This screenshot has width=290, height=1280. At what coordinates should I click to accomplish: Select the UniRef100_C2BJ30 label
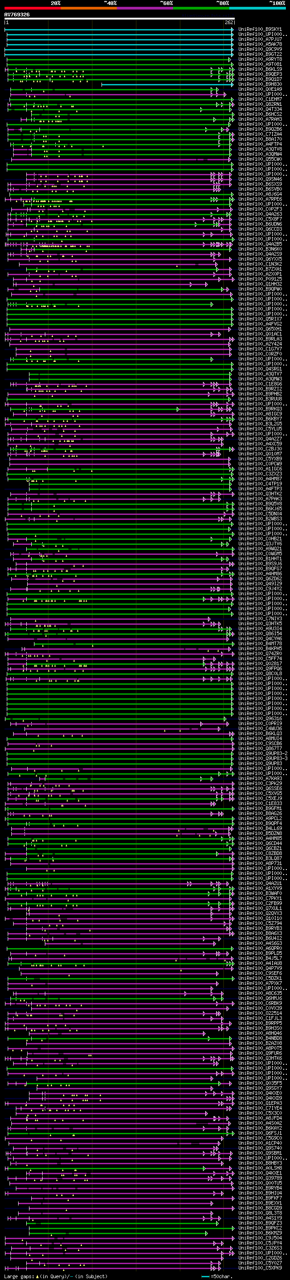[x=260, y=449]
